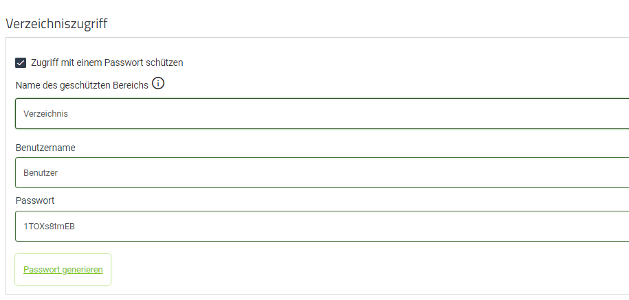Click the "Benutzername" field label
Screen dimensions: 629x300
[x=45, y=148]
